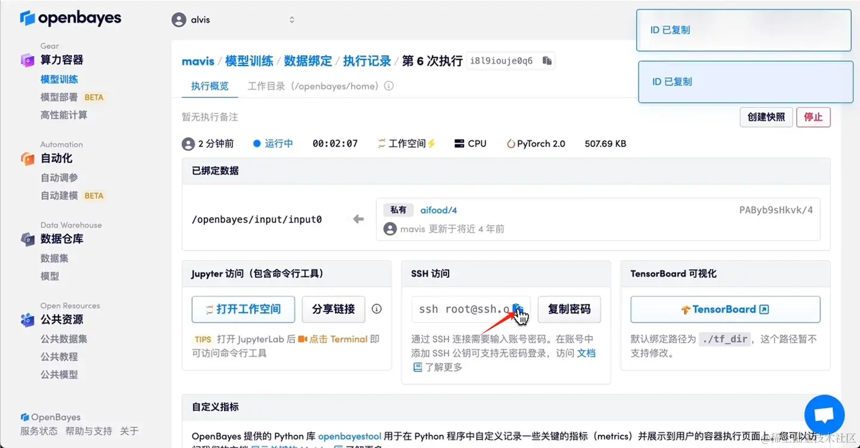Select 模型训练 in the sidebar
Screen dimensions: 860x448
point(59,79)
